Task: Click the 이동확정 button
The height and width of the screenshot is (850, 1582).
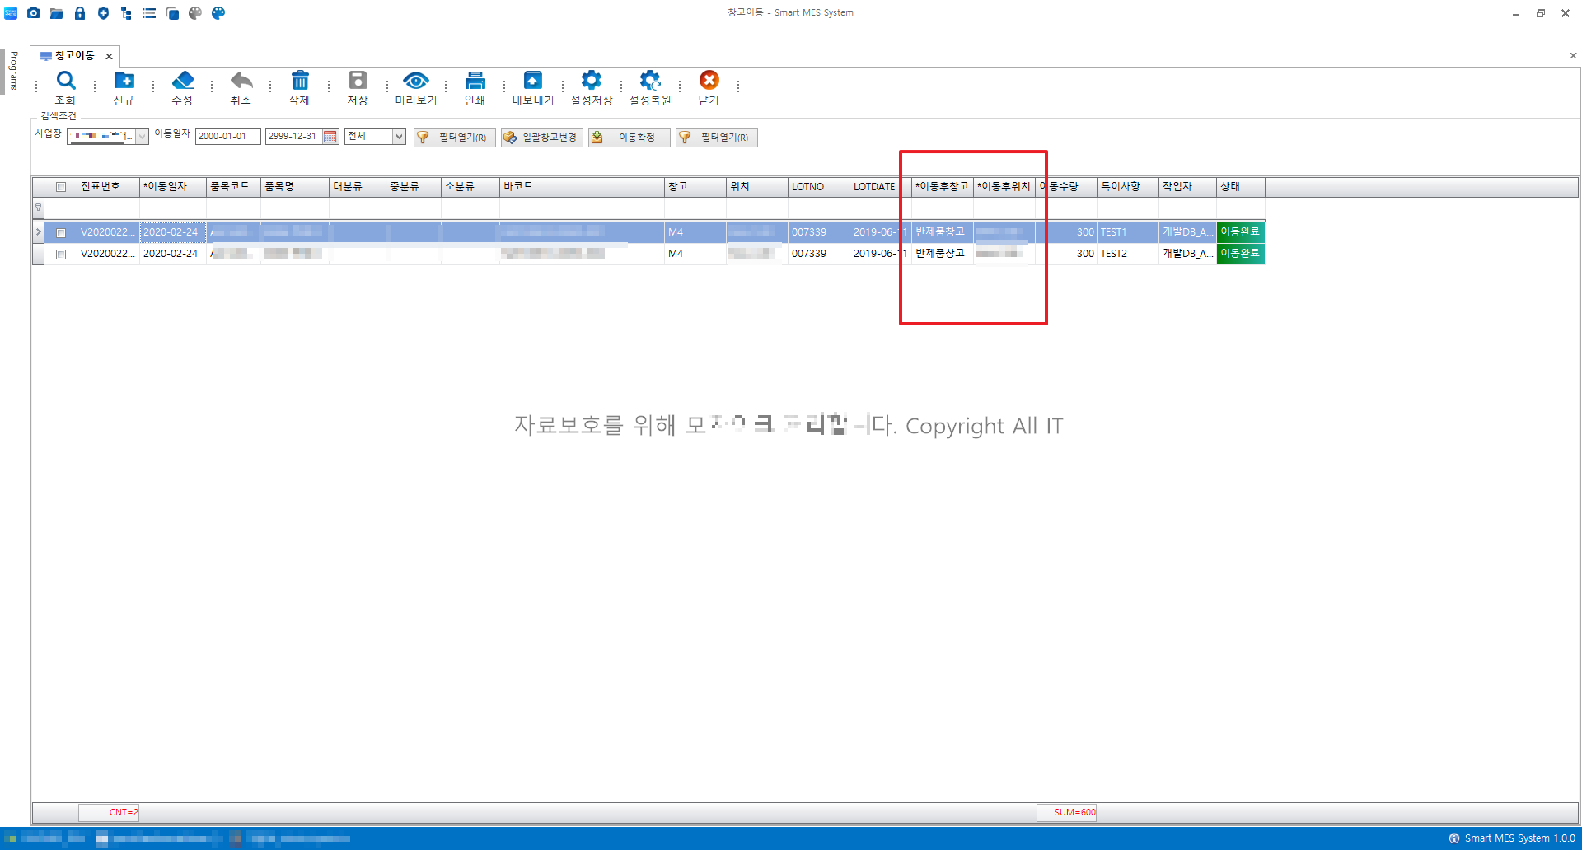Action: (x=629, y=138)
